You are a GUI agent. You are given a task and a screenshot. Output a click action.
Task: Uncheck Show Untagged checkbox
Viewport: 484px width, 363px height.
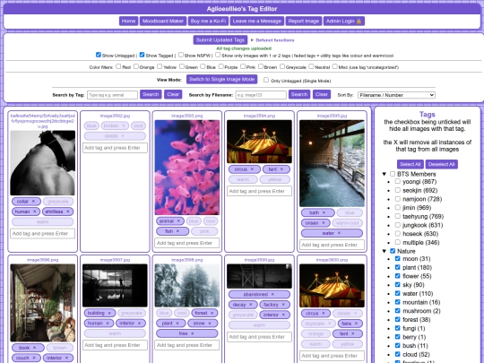(x=99, y=55)
